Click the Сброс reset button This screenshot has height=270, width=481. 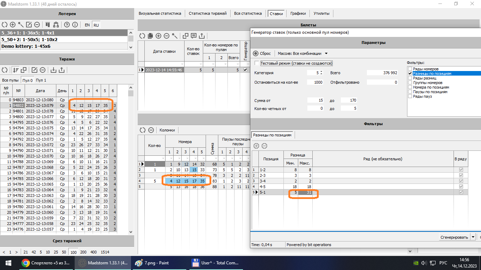(x=262, y=53)
